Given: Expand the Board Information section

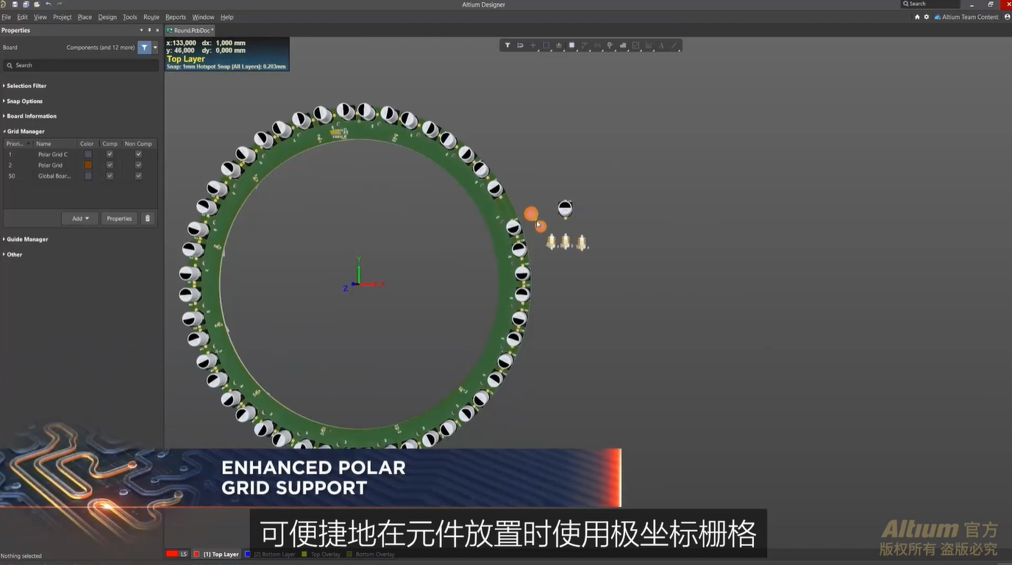Looking at the screenshot, I should pos(31,116).
